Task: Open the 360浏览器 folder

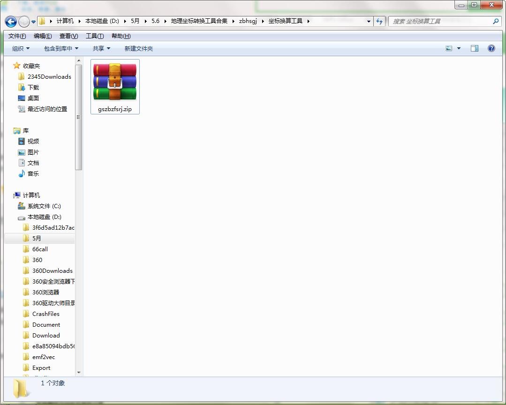Action: click(41, 292)
